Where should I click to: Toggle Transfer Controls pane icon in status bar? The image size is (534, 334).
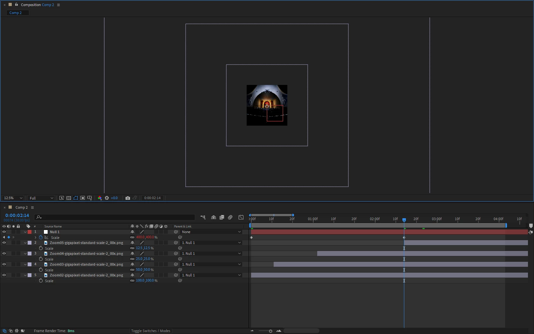(10, 331)
